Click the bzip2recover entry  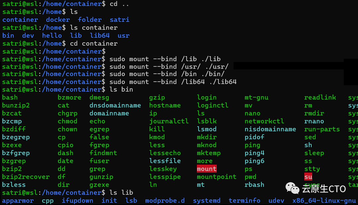pos(26,177)
